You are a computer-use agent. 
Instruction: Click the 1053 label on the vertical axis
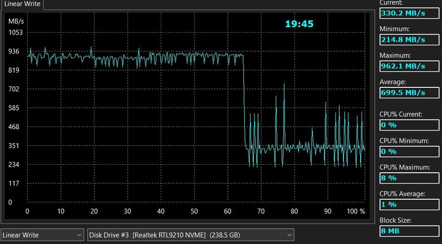tap(16, 33)
